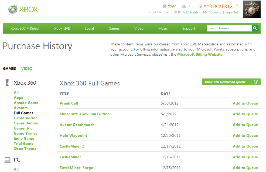Click the PC laptop icon
The height and width of the screenshot is (172, 266).
click(7, 160)
